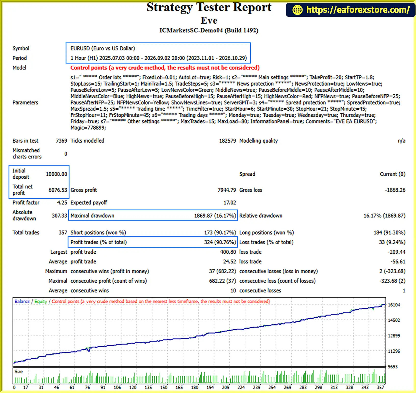Select the Initial deposit value 10000.00
Viewport: 416px width, 393px height.
tap(56, 174)
